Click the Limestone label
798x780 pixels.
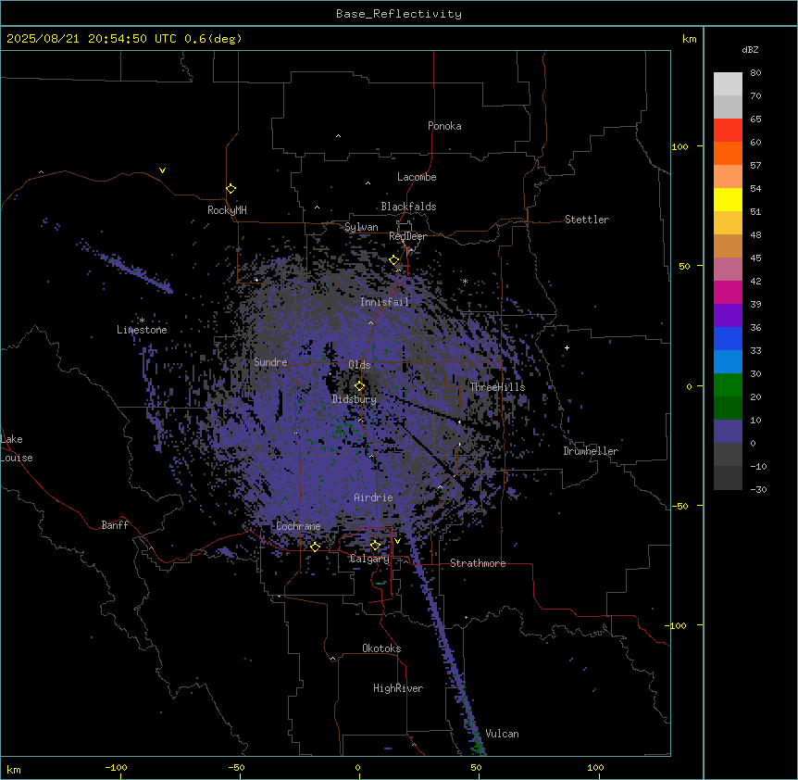(142, 330)
